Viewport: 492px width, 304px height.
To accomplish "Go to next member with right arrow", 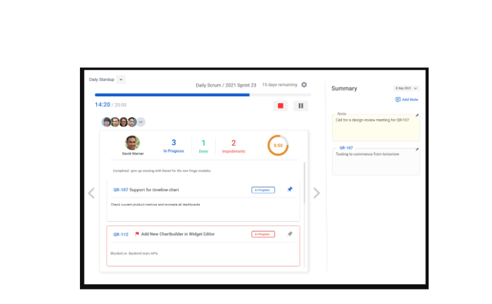I will point(317,193).
